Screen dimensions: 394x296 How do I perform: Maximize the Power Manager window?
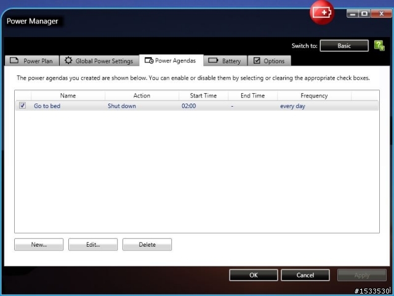click(364, 14)
